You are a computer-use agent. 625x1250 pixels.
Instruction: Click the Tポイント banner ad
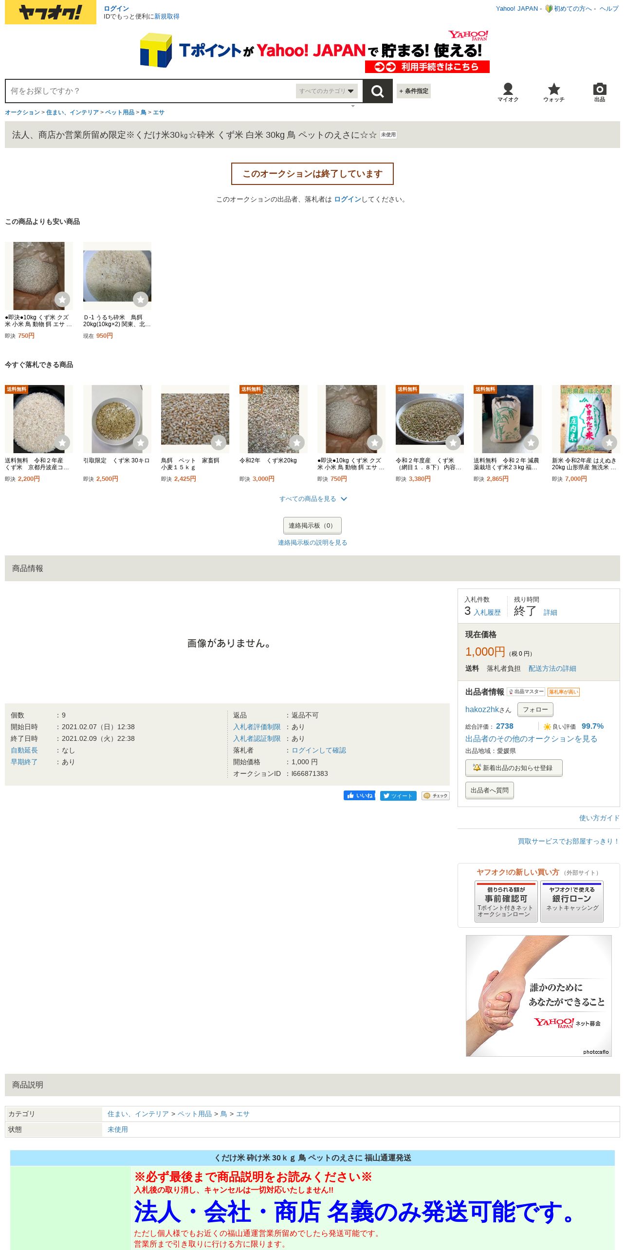[x=314, y=51]
